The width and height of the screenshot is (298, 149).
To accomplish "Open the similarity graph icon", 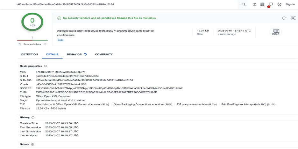I will [293, 18].
